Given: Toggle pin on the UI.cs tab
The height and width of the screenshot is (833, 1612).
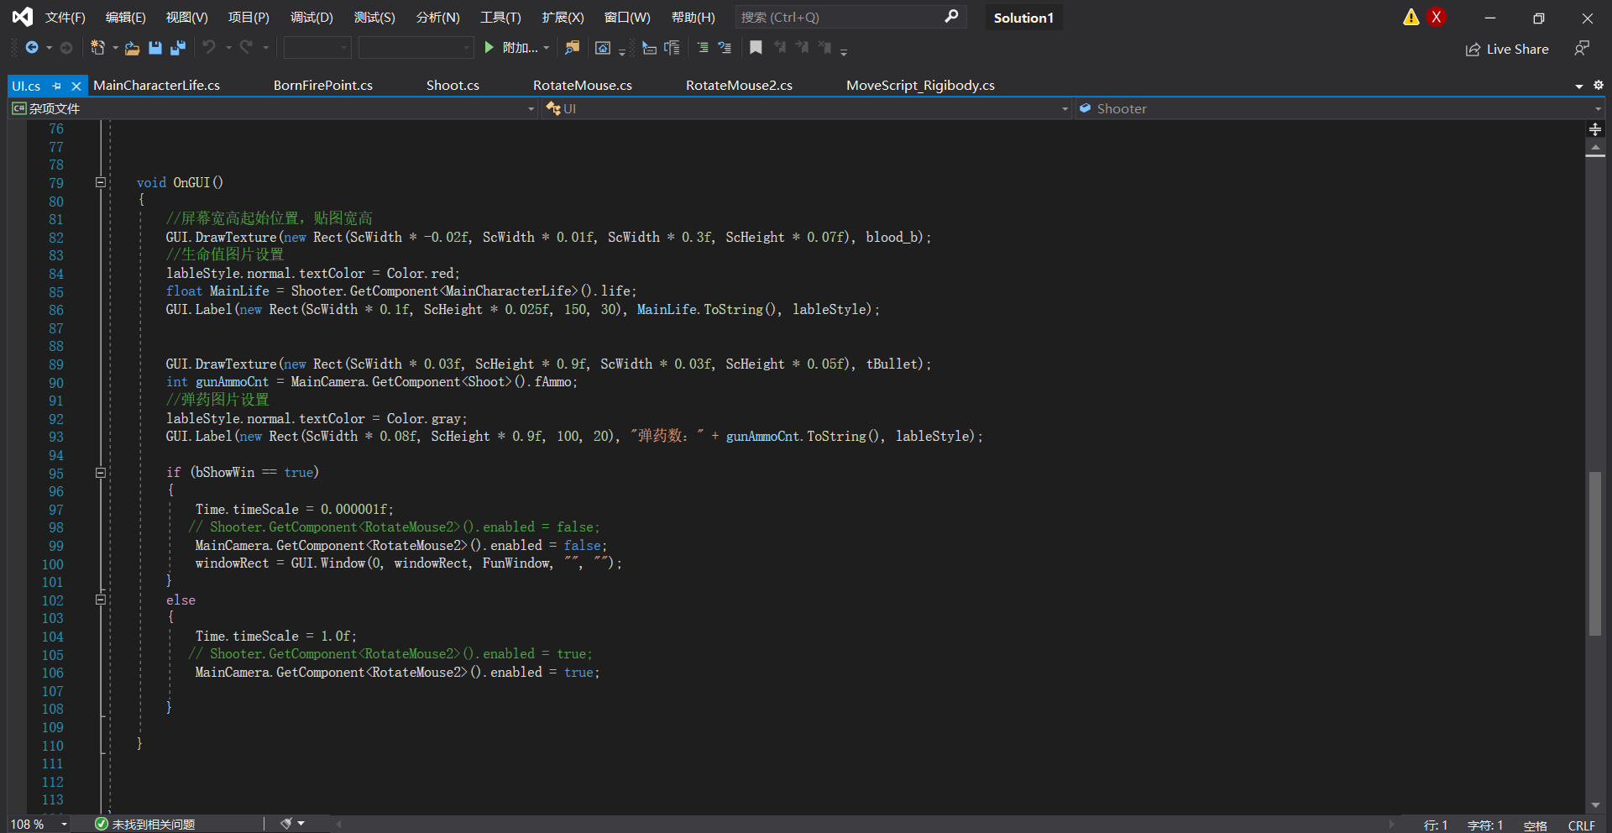Looking at the screenshot, I should tap(57, 86).
